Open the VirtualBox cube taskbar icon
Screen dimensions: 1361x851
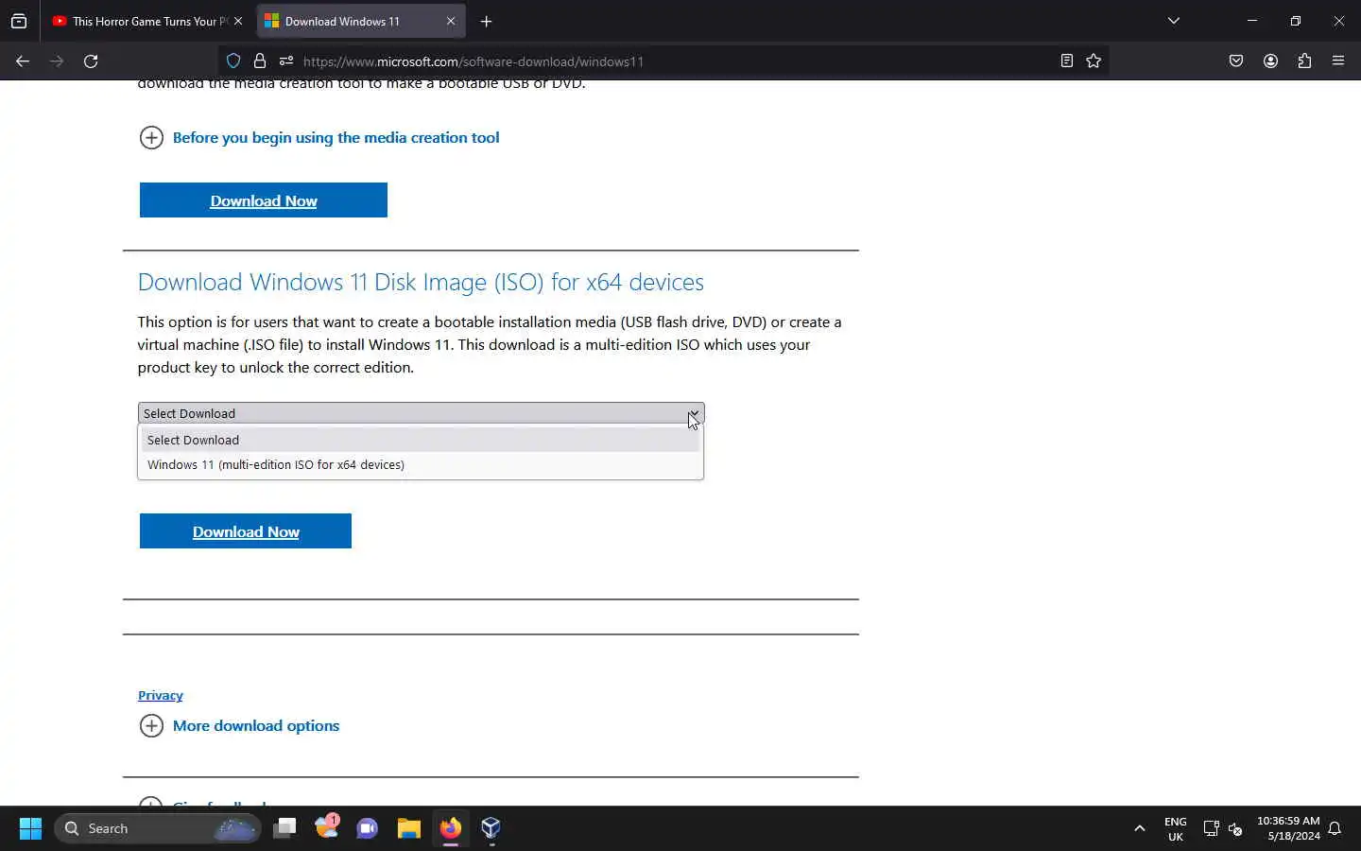[491, 828]
